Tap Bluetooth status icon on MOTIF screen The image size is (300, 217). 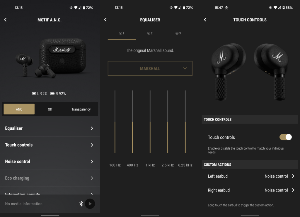pyautogui.click(x=71, y=8)
